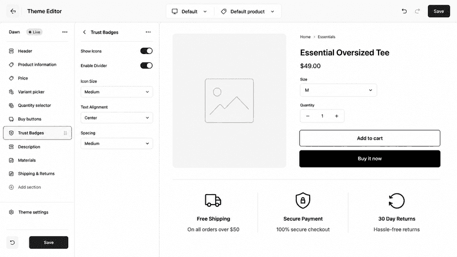Click the Essentials breadcrumb link
Screen dimensions: 457x257
point(326,37)
